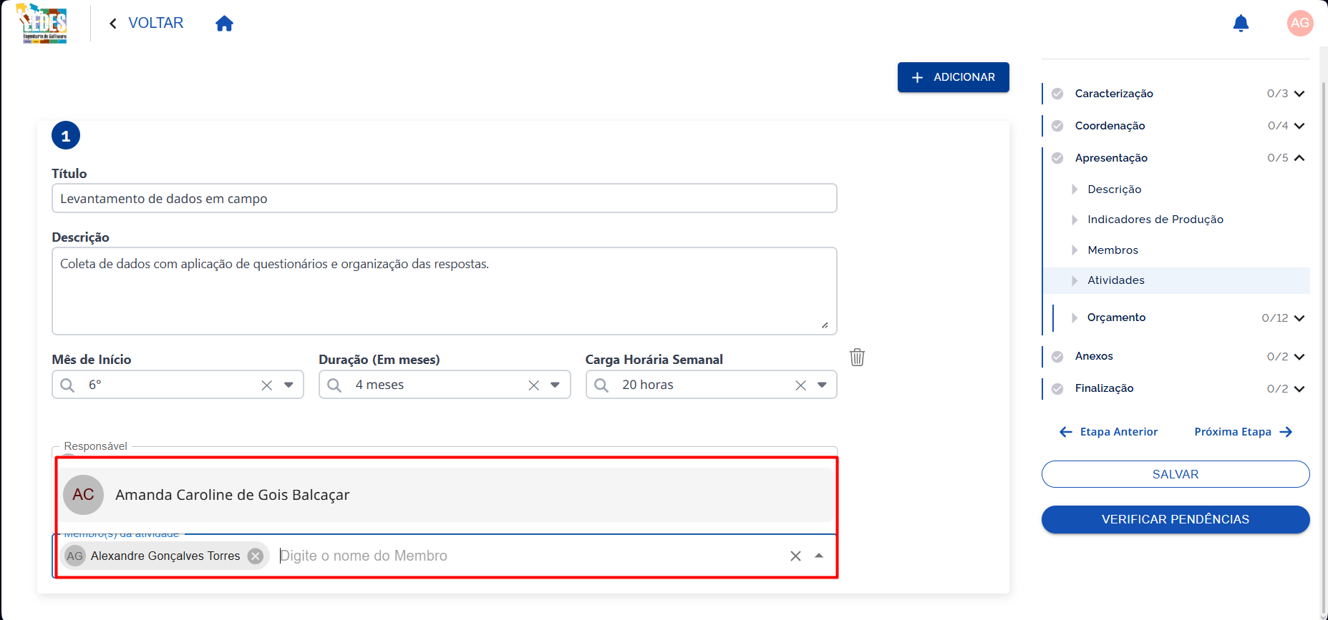Click the ADICIONAR button
This screenshot has width=1328, height=620.
coord(953,77)
